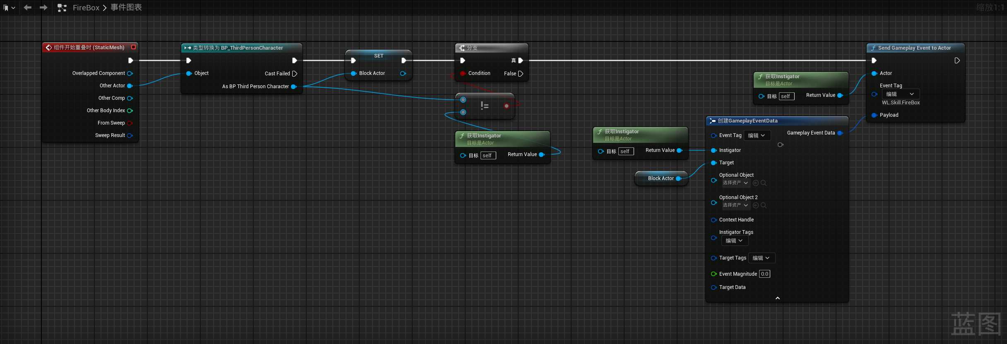Click the Event Magnitude value field
The width and height of the screenshot is (1007, 344).
[764, 274]
